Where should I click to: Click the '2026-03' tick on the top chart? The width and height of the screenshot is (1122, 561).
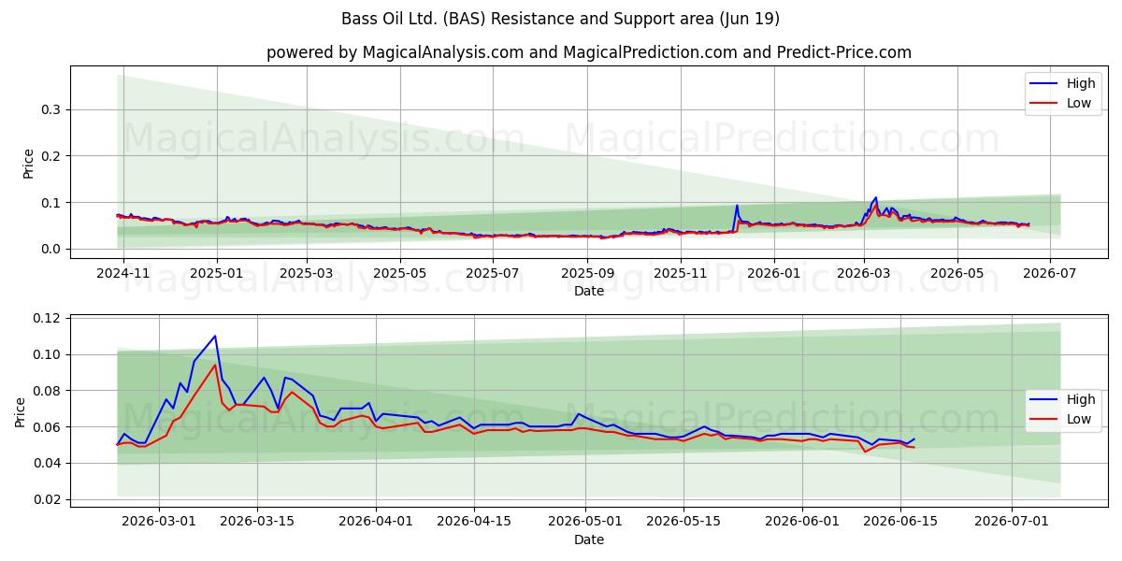coord(863,272)
